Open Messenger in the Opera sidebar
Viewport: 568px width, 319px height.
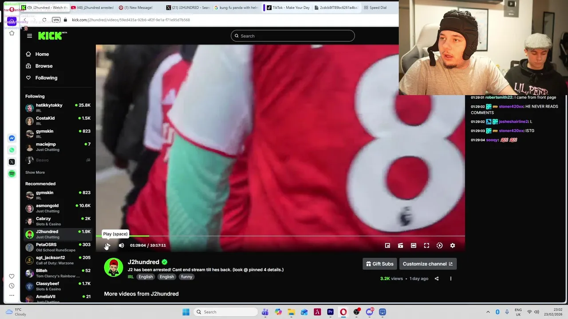(x=12, y=138)
